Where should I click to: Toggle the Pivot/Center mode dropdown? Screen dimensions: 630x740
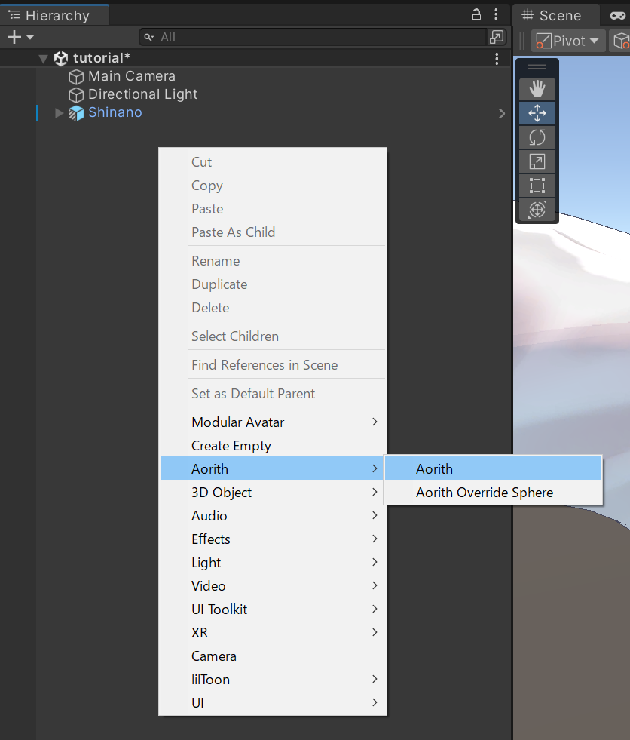point(567,40)
